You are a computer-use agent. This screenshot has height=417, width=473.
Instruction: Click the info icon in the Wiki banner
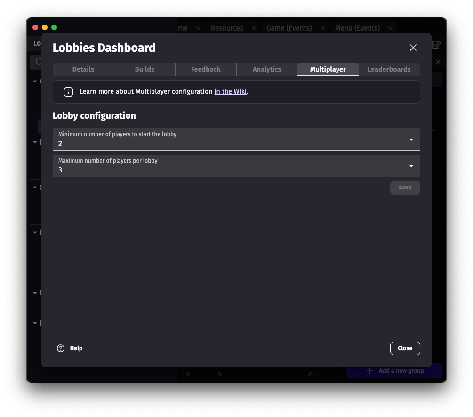point(68,92)
